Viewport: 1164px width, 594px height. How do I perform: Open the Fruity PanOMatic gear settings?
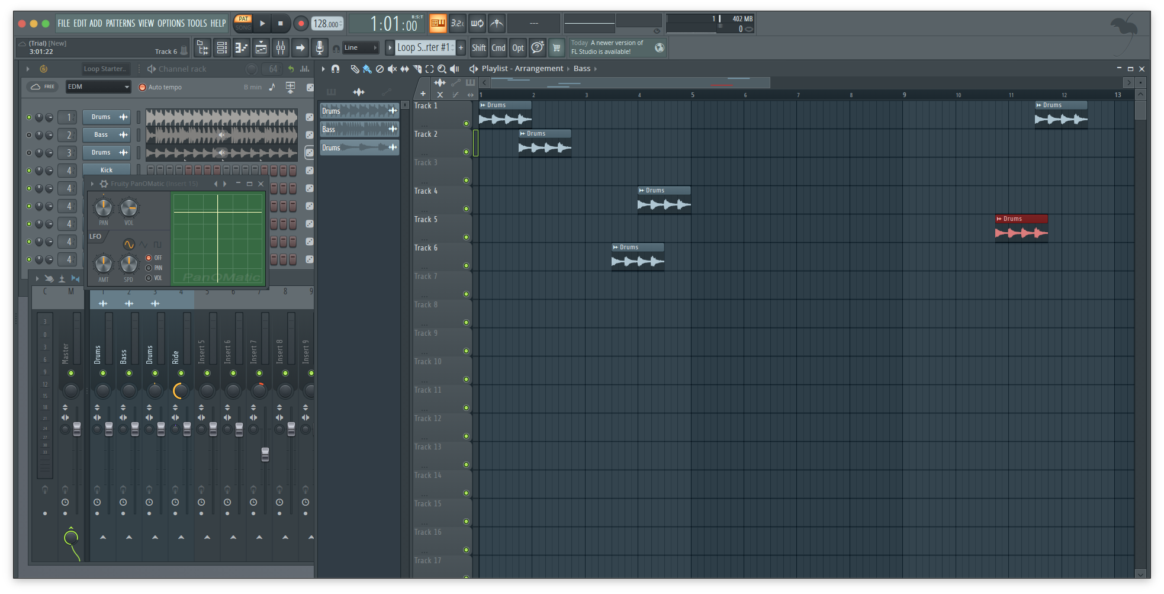(104, 184)
